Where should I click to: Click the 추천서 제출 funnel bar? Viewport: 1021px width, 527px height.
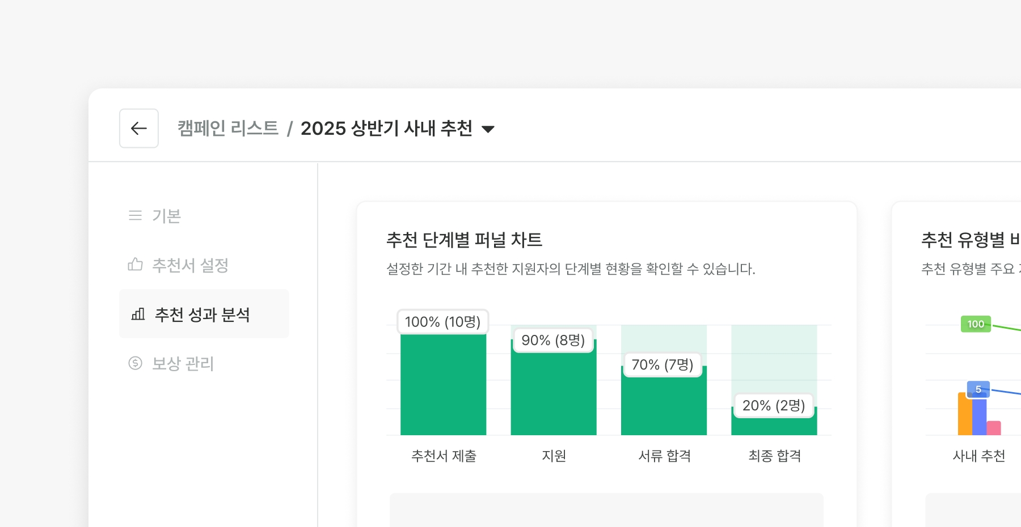coord(443,385)
